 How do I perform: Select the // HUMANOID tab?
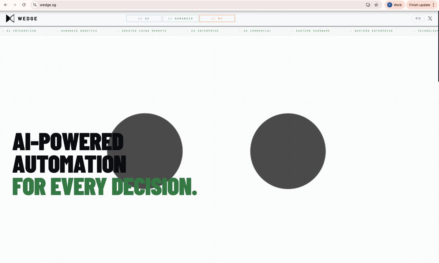tap(180, 18)
